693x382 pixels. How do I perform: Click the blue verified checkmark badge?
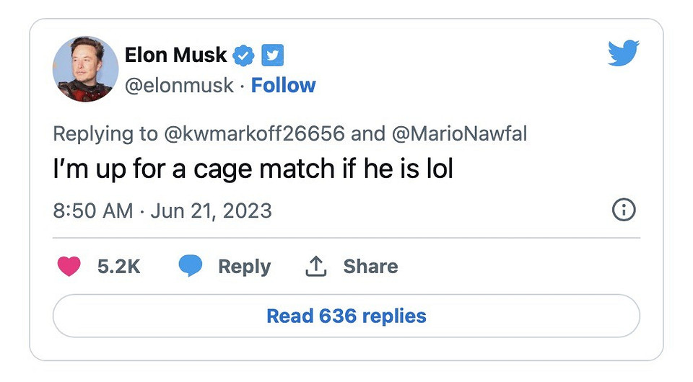pyautogui.click(x=245, y=54)
